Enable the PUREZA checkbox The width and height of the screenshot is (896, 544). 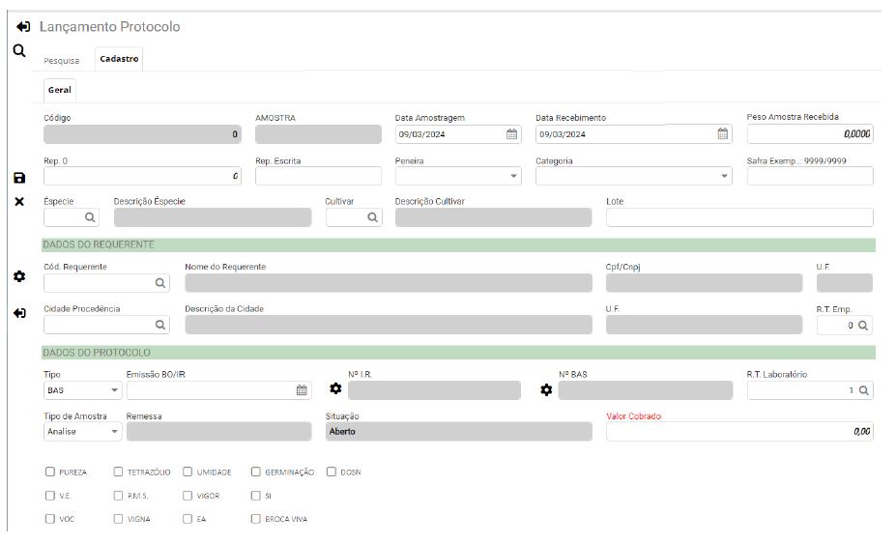pyautogui.click(x=49, y=472)
